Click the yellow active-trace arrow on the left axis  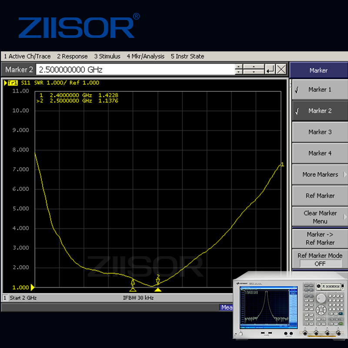(32, 287)
